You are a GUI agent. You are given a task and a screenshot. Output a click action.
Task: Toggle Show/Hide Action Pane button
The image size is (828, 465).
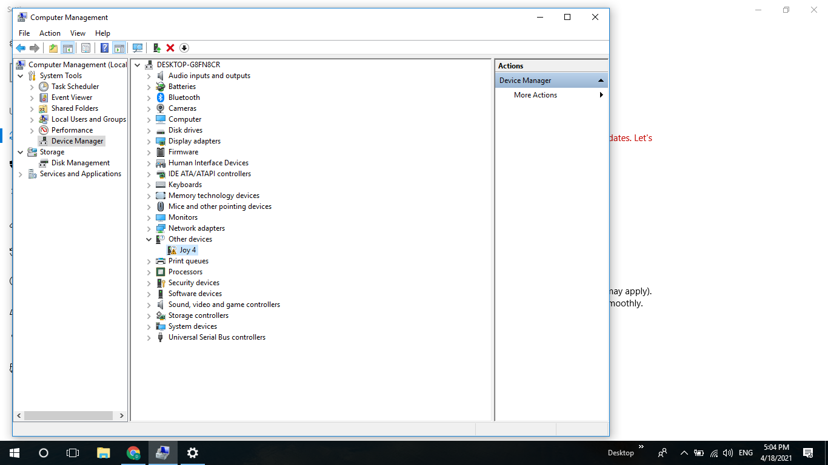(x=119, y=48)
